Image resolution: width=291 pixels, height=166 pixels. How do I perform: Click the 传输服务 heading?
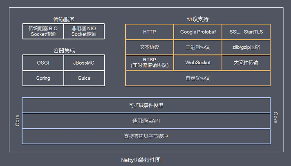[64, 19]
